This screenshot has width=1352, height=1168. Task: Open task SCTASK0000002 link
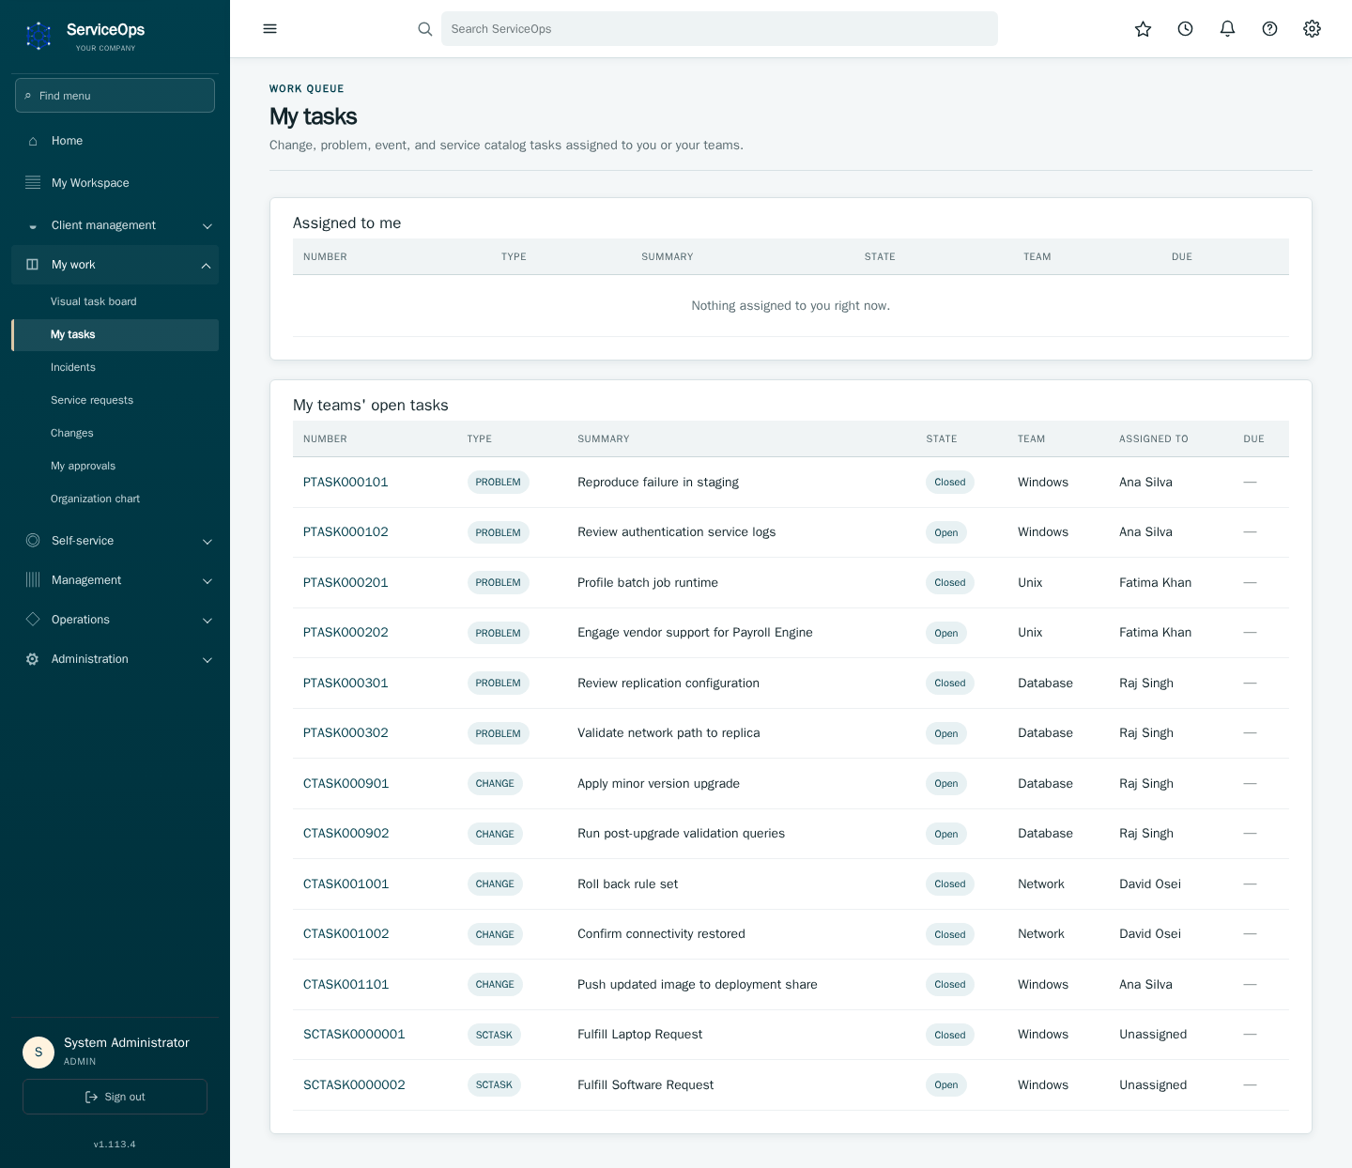pyautogui.click(x=354, y=1085)
